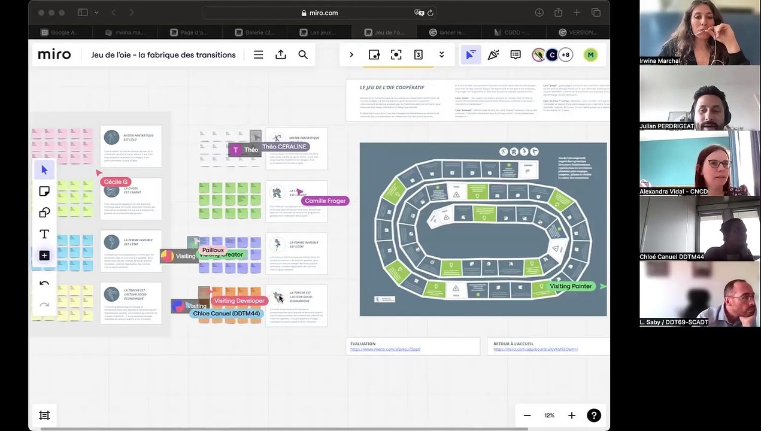The height and width of the screenshot is (431, 761).
Task: Switch to the Galerie browser tab
Action: 255,32
